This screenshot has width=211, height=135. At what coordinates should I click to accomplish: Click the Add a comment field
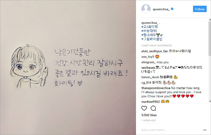171,130
